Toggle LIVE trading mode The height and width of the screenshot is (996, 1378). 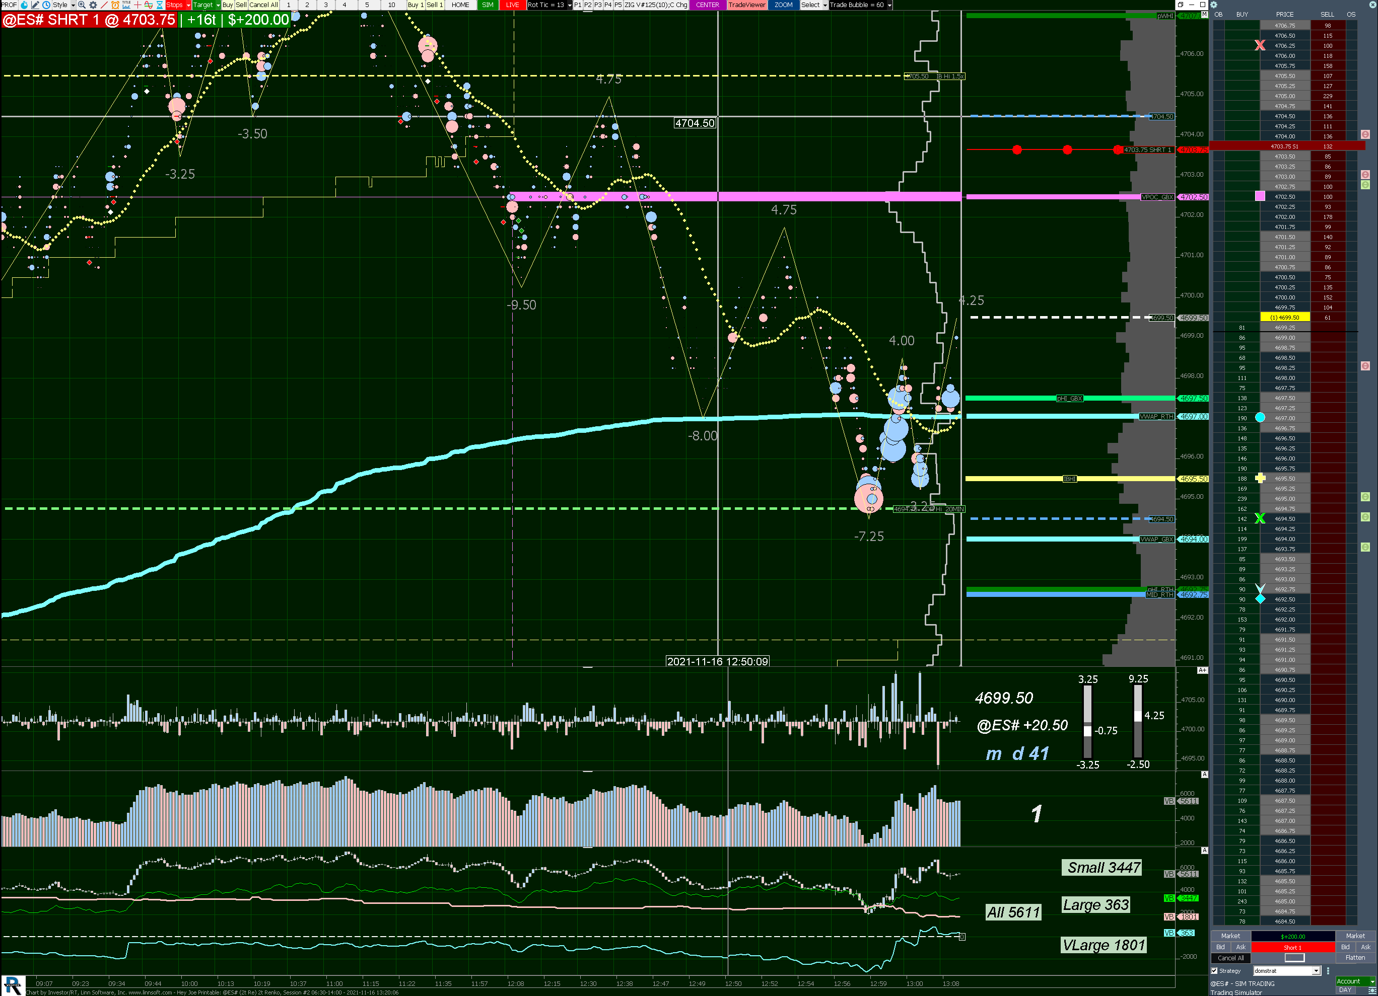pos(512,5)
